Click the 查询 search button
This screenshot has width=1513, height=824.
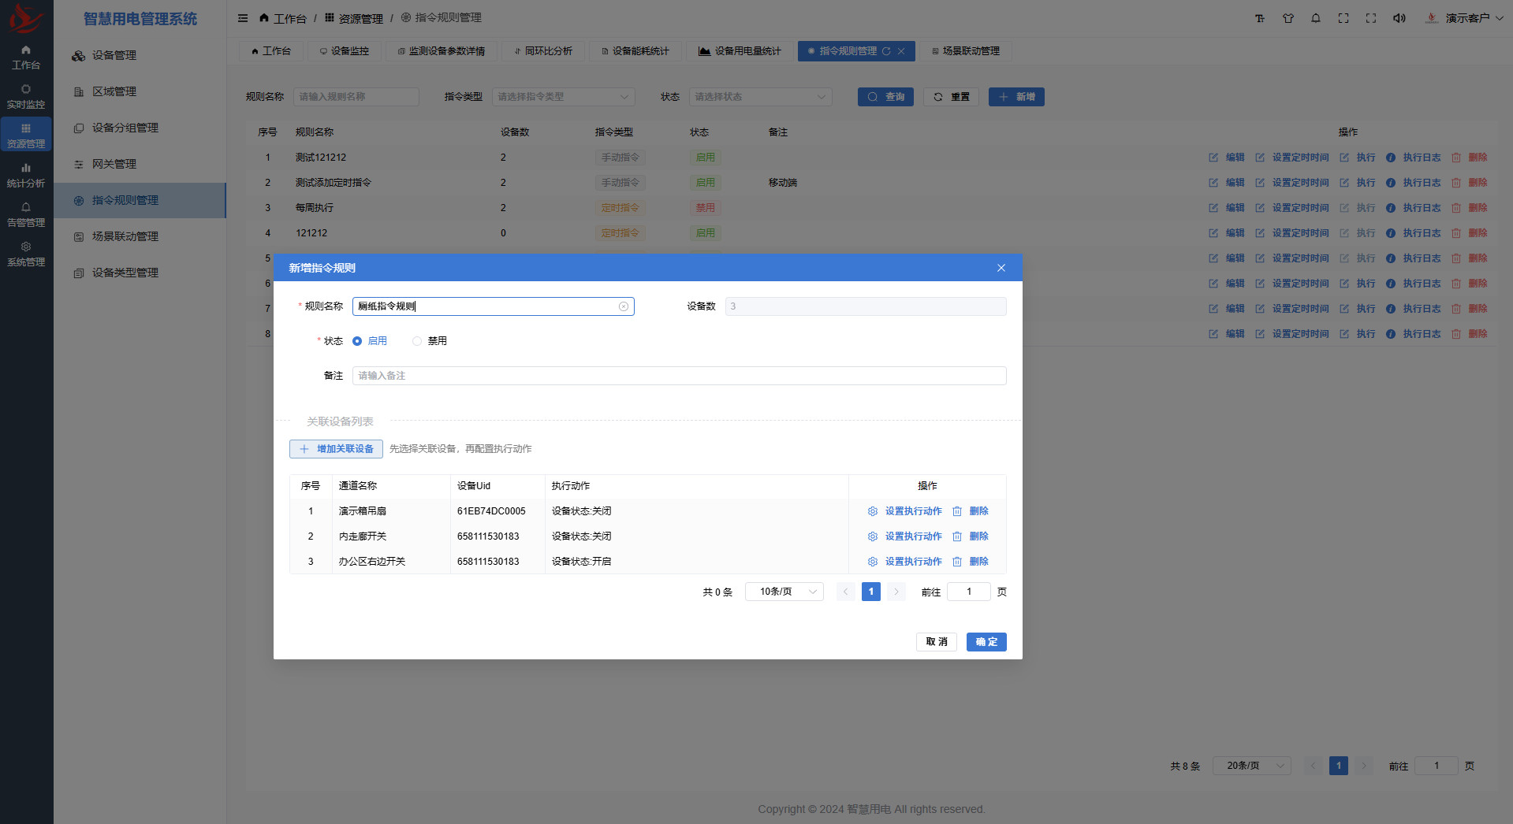click(x=885, y=97)
